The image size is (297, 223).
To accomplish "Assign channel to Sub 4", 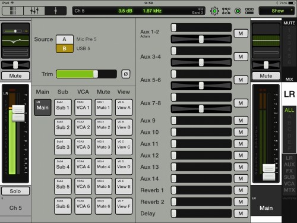I will click(63, 167).
